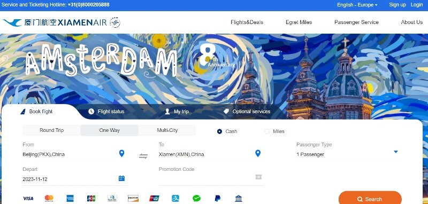Click the Sign up link

(x=398, y=5)
